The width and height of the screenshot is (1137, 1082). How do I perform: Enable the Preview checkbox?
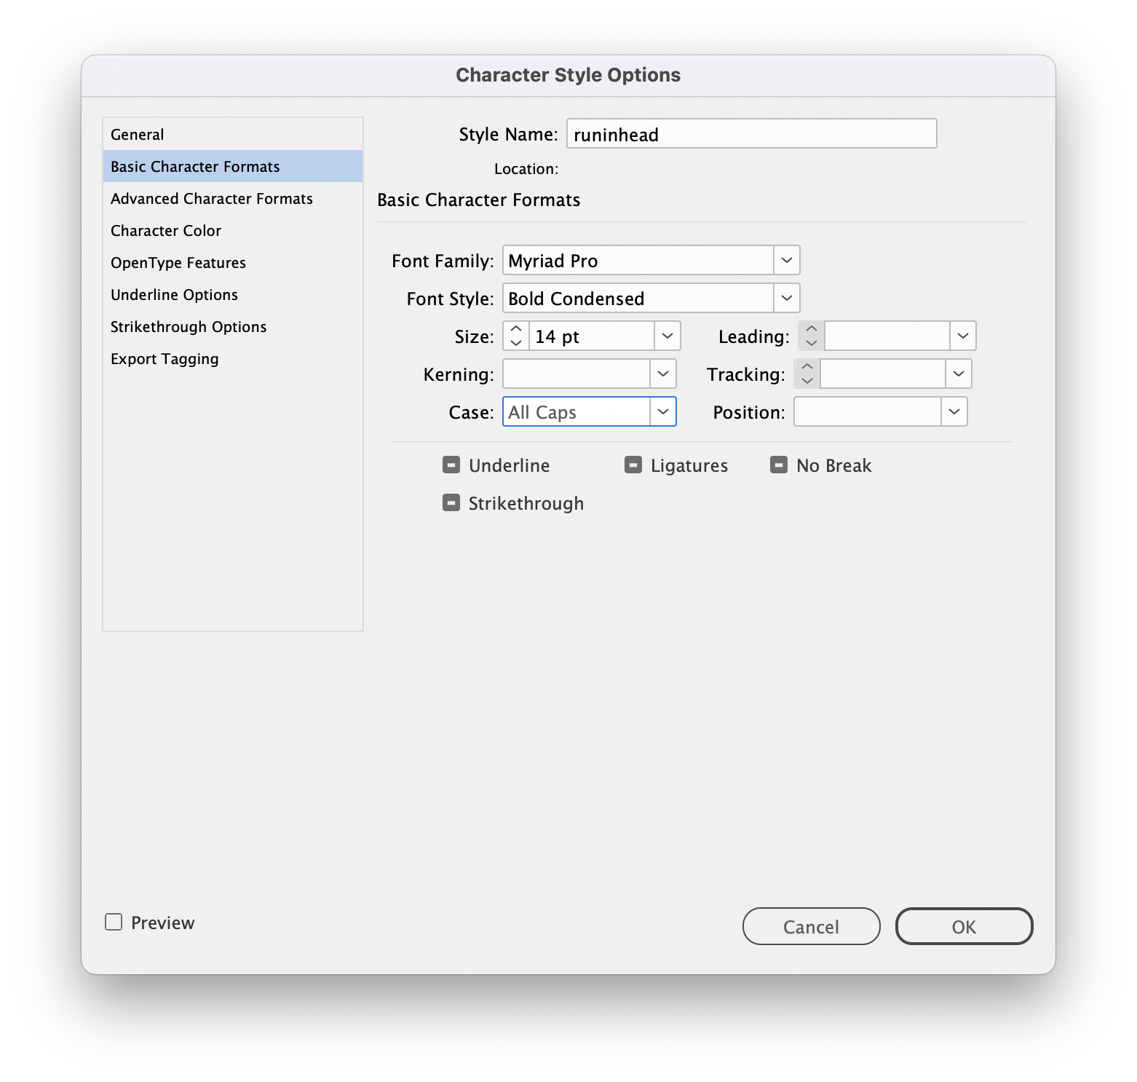[x=114, y=922]
